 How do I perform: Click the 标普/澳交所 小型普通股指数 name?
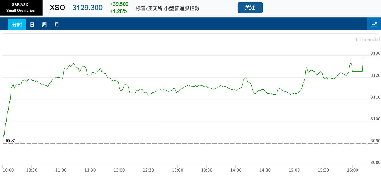coord(168,8)
